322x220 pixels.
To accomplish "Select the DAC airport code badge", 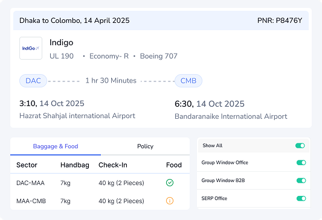I will (x=33, y=81).
